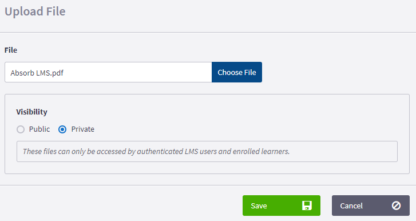Screen dimensions: 416x221
Task: Click the blank area of the file path box
Action: 138,72
